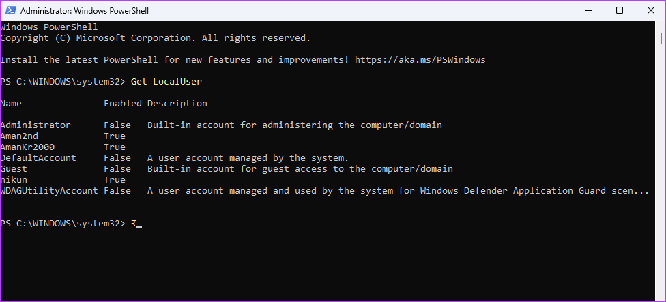The height and width of the screenshot is (302, 666).
Task: Click the Guest account entry
Action: click(14, 169)
